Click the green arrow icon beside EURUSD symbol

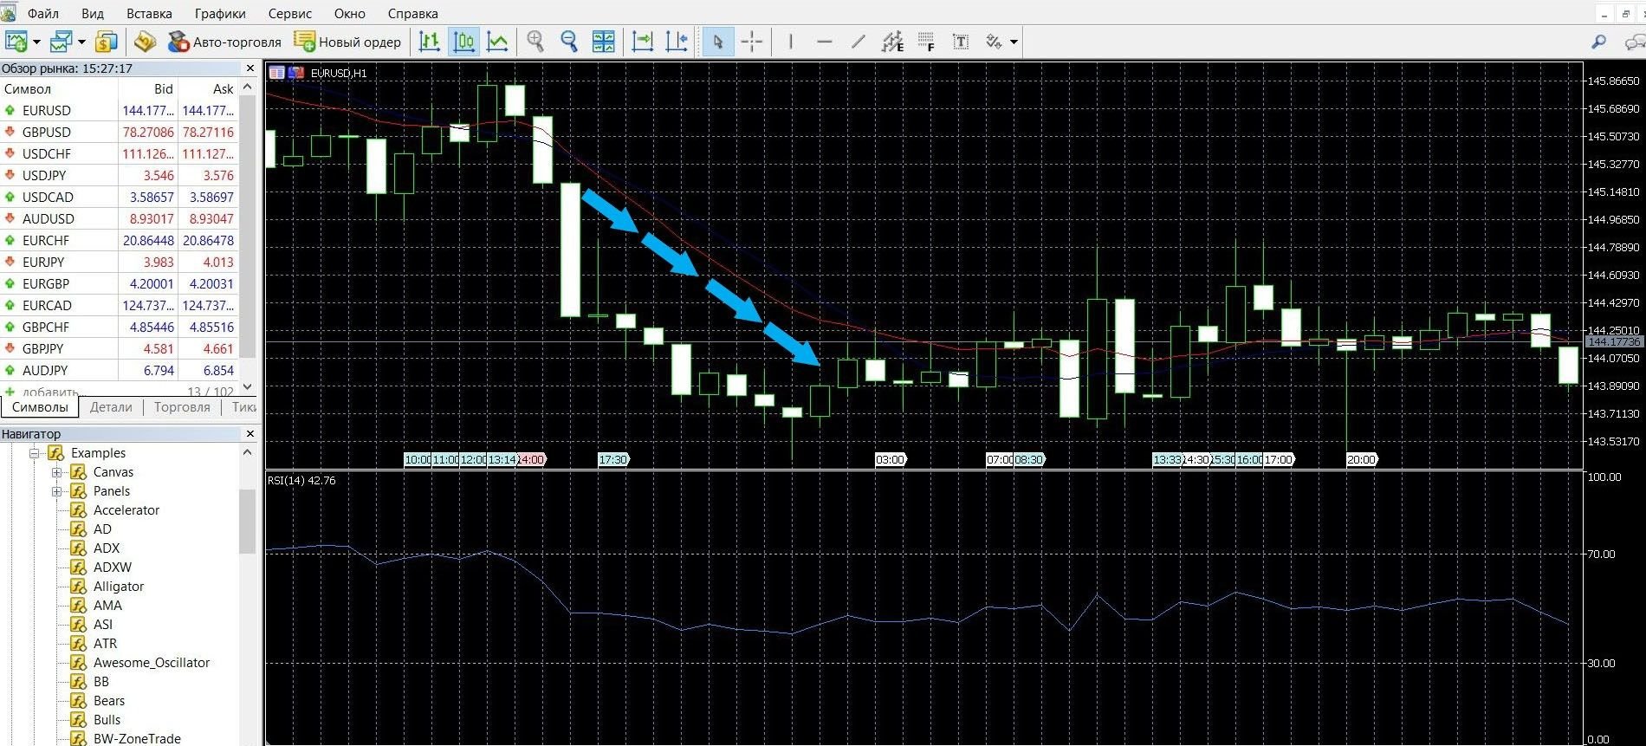pyautogui.click(x=10, y=111)
